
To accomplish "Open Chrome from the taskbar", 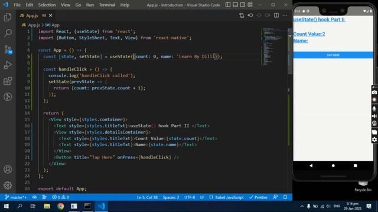I will click(x=60, y=206).
